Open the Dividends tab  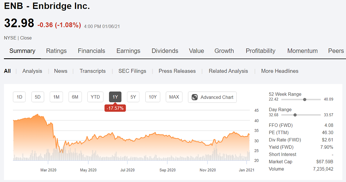(165, 51)
